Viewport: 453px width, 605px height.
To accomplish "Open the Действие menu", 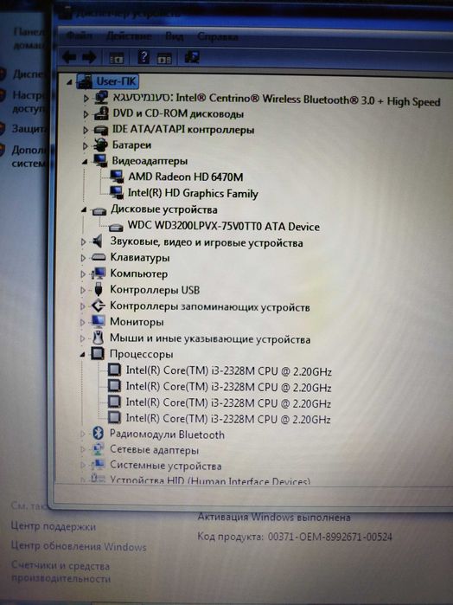I will pyautogui.click(x=129, y=35).
